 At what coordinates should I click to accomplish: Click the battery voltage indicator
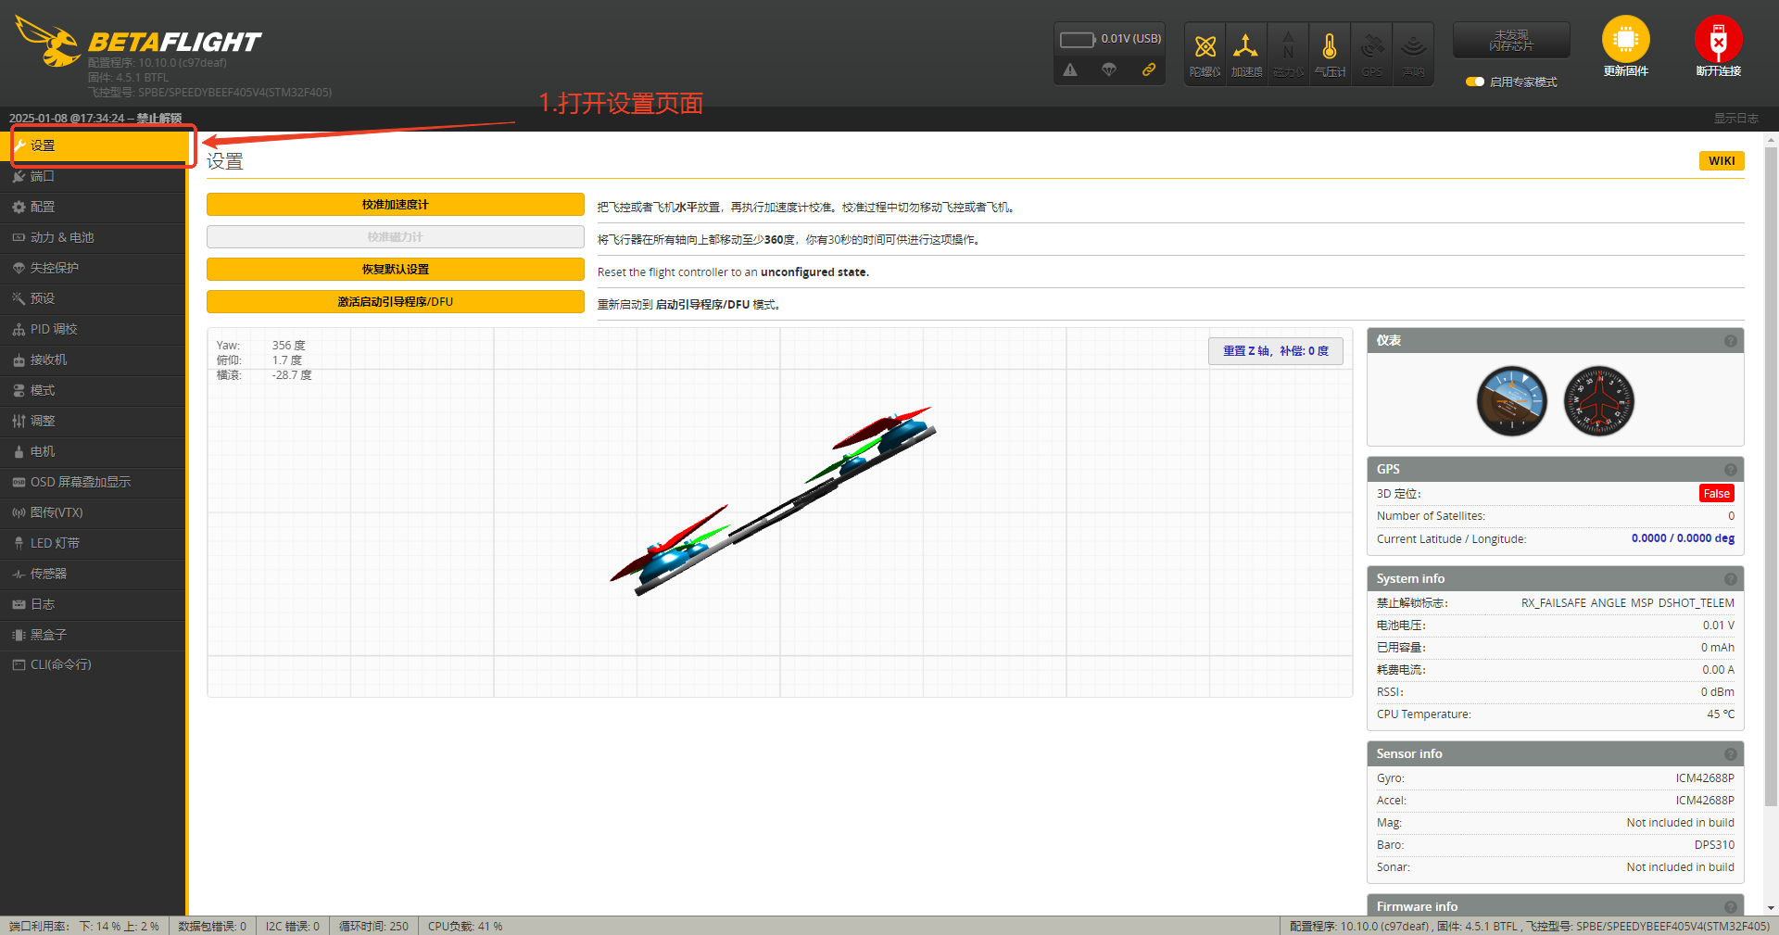(1110, 39)
